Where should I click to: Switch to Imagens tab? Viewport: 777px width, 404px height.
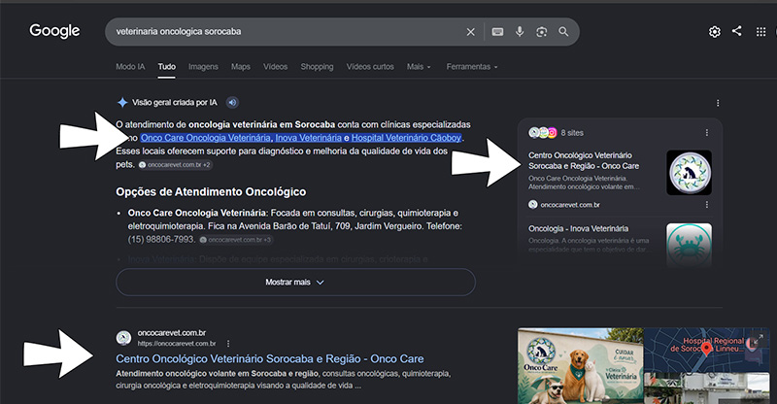pos(203,66)
